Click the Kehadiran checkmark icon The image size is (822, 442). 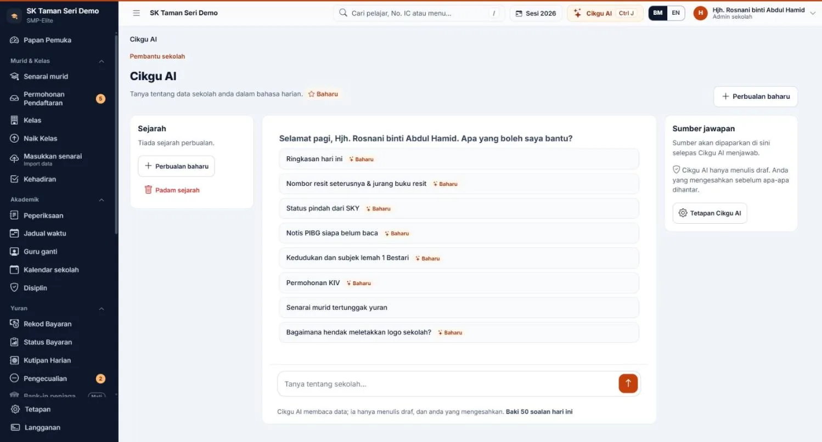click(x=14, y=179)
